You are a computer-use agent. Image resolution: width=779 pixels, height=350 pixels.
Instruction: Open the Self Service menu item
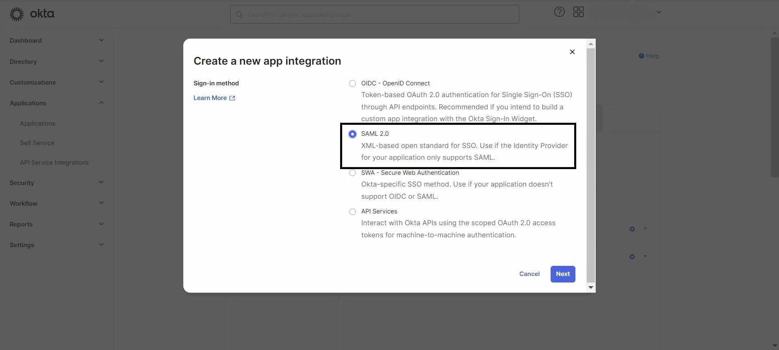click(x=37, y=143)
